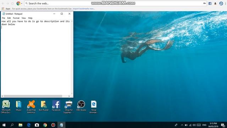Open the Shop for Supplies printer shortcut
This screenshot has width=227, height=128.
coord(68,107)
